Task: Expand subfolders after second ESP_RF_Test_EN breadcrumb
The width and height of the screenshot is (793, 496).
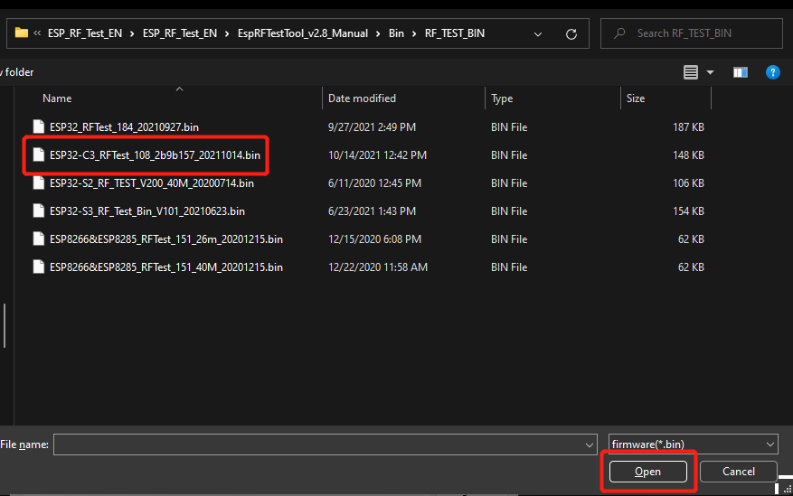Action: tap(227, 33)
